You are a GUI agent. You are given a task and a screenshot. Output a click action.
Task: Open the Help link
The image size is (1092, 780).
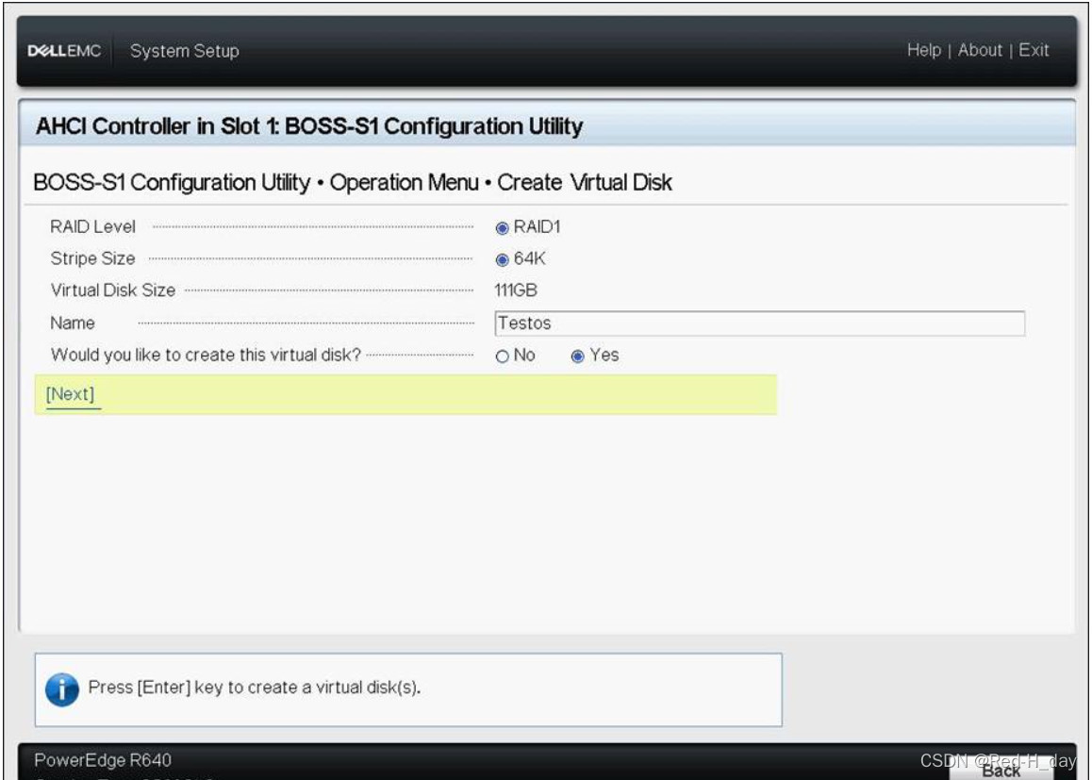pyautogui.click(x=924, y=50)
